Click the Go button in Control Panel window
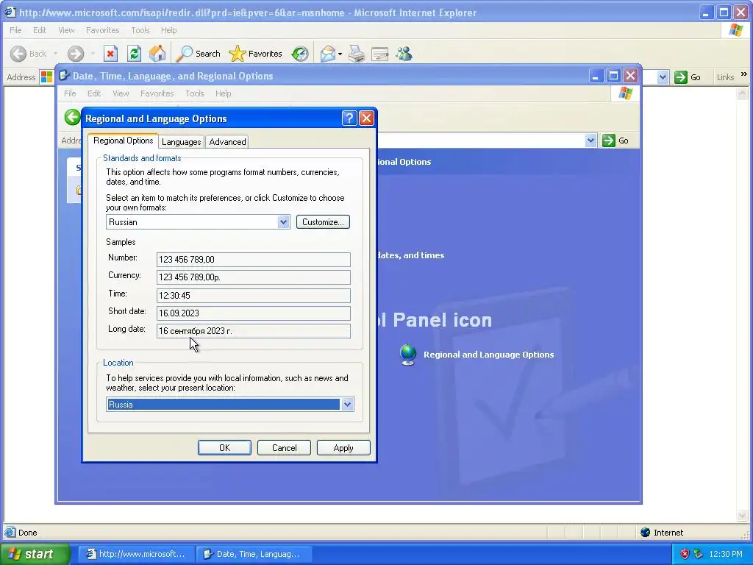Screen dimensions: 753x565 tap(615, 141)
